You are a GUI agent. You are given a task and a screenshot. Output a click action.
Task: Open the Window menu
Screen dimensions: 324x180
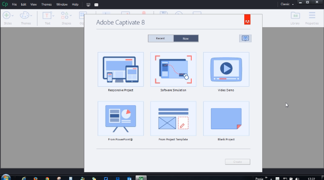pos(62,4)
